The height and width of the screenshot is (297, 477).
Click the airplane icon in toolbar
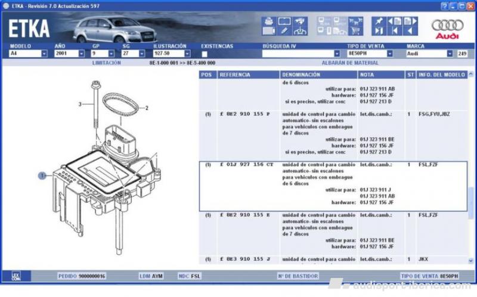click(x=300, y=21)
